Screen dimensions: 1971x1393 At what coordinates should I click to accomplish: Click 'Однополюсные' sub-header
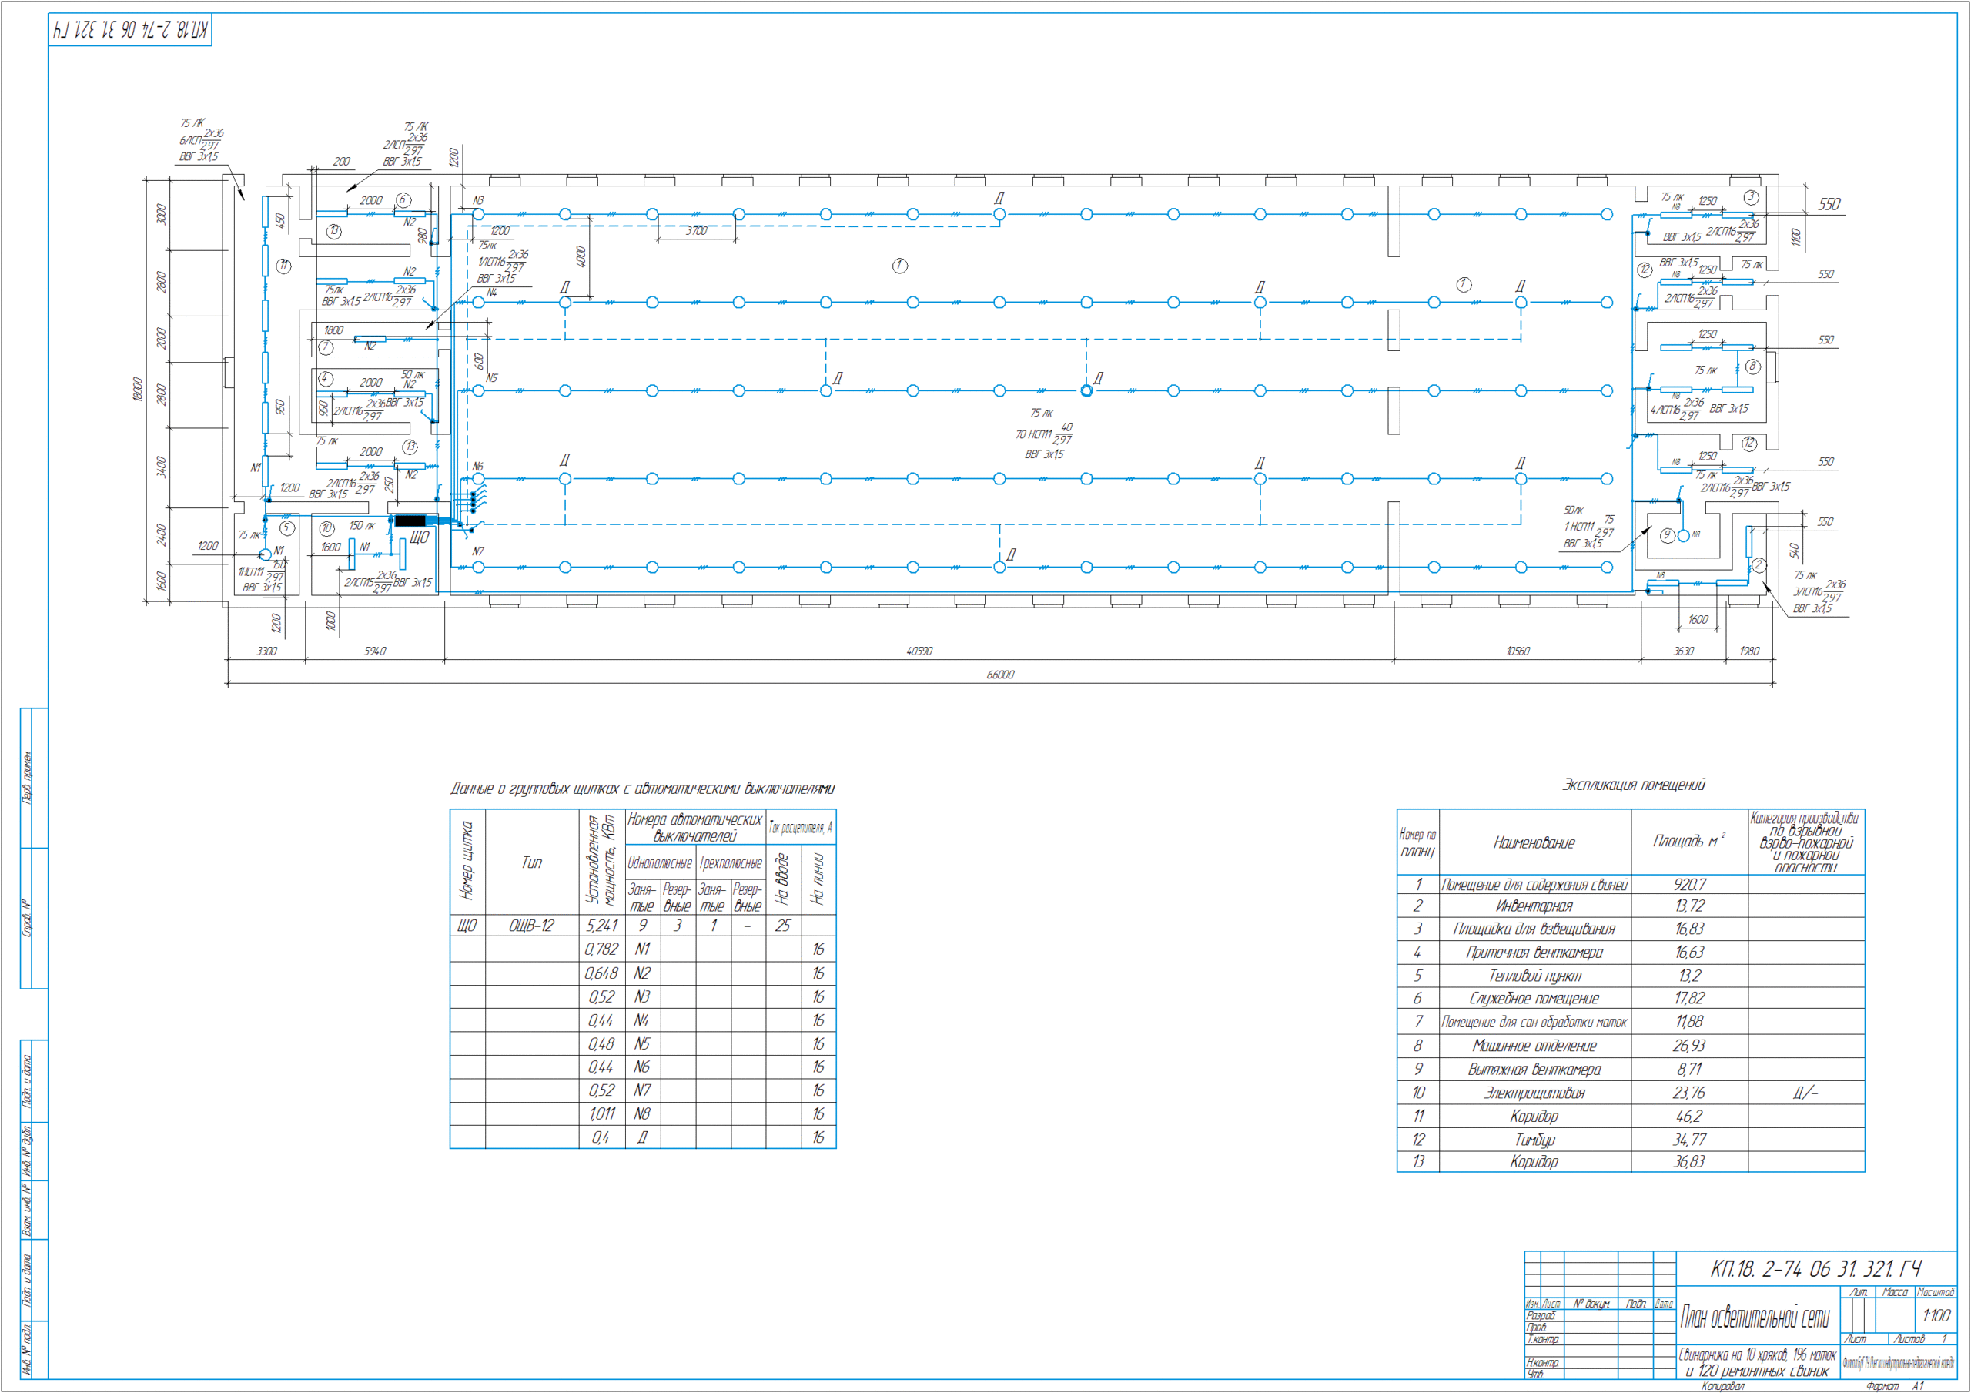(660, 862)
